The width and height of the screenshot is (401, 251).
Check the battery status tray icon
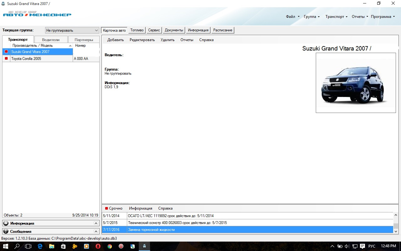click(340, 246)
